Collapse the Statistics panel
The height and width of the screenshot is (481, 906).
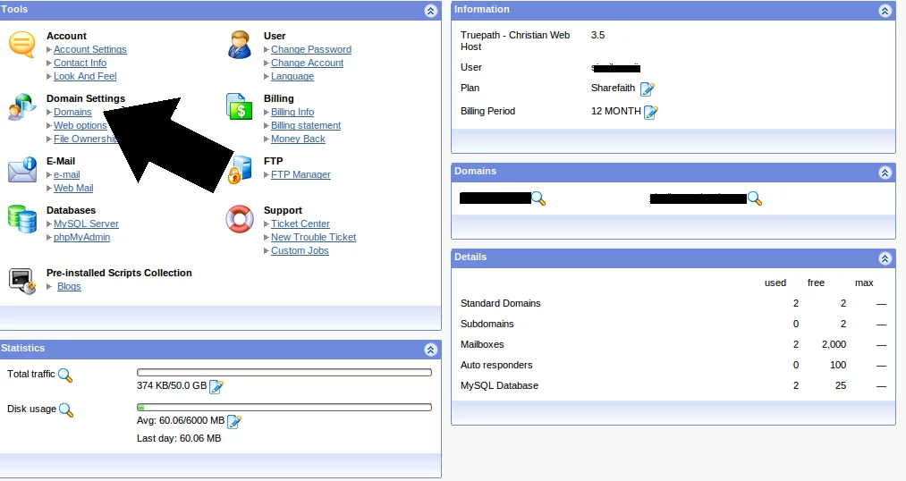[430, 350]
